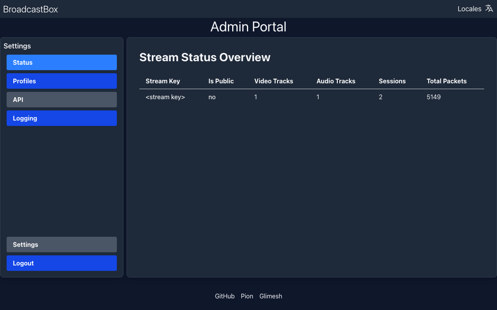
Task: Log out using the Logout button
Action: [62, 263]
